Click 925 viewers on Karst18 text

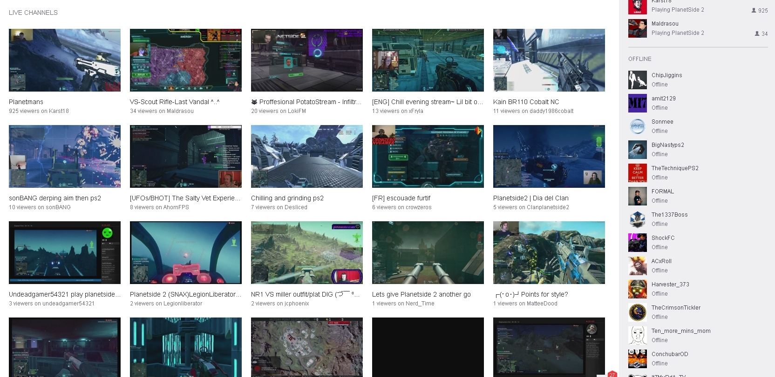point(39,111)
